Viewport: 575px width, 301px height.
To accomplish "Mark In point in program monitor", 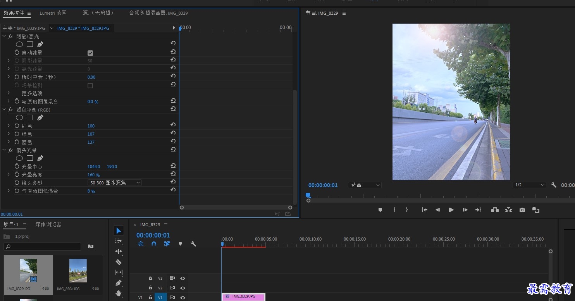I will tap(394, 210).
